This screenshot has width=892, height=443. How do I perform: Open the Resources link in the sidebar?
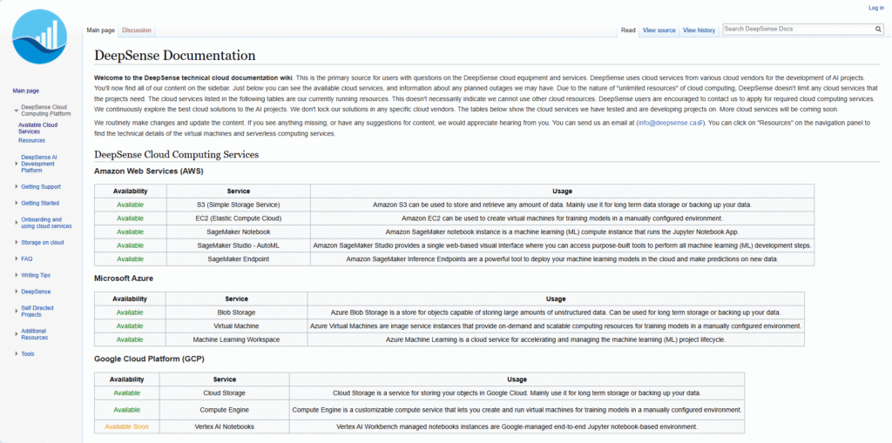pos(31,140)
